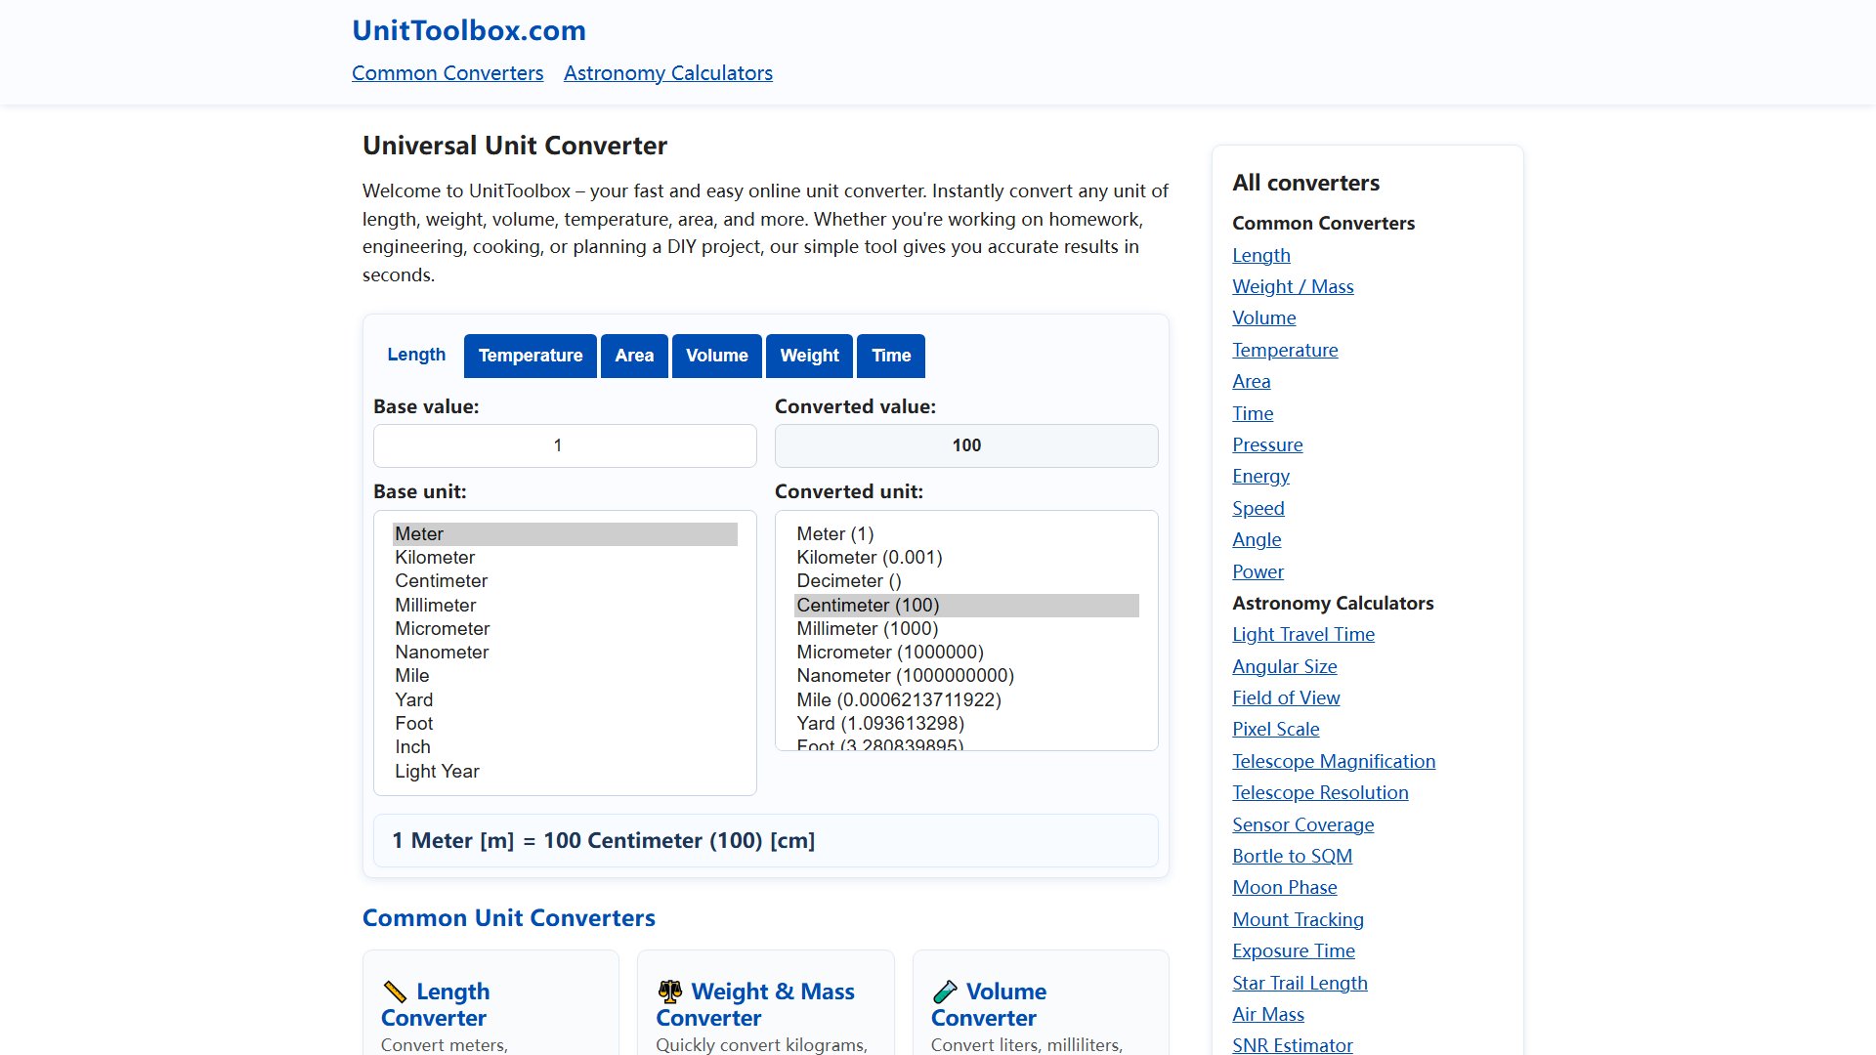The image size is (1876, 1055).
Task: Select Meter in the Base unit list
Action: point(565,534)
